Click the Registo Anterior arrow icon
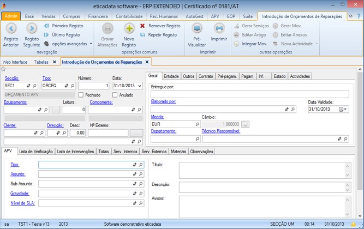 point(11,28)
